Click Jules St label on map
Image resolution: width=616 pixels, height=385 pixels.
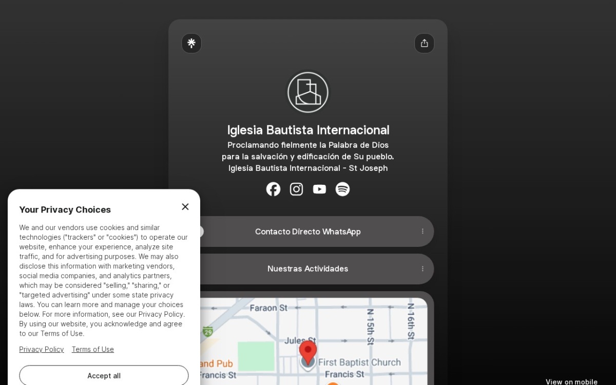(300, 340)
